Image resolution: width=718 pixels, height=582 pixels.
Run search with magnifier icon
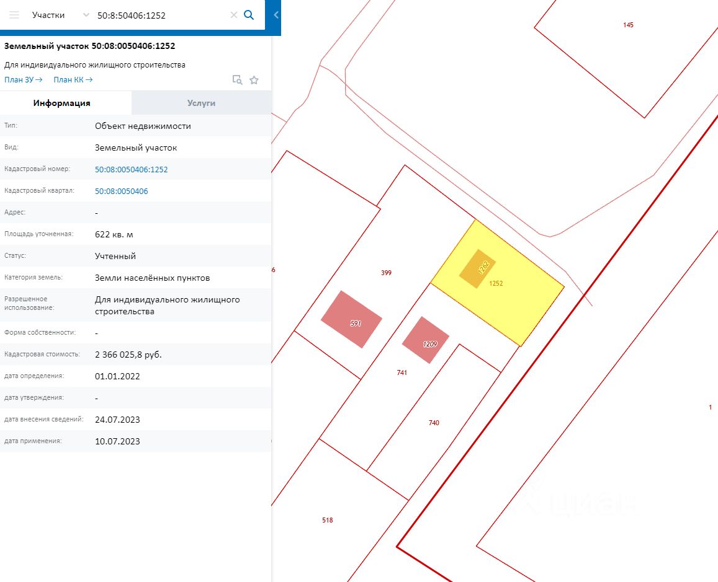[249, 15]
